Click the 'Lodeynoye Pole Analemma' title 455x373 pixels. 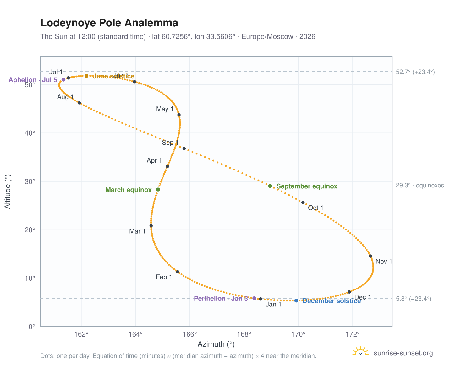(x=109, y=23)
